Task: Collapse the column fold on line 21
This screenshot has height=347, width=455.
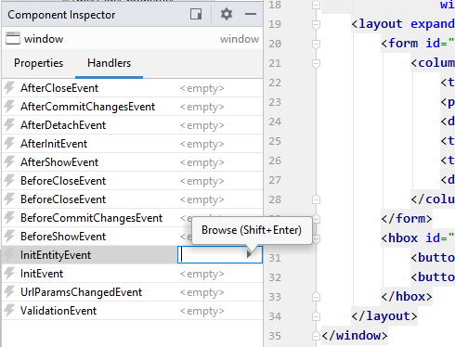Action: [x=316, y=63]
